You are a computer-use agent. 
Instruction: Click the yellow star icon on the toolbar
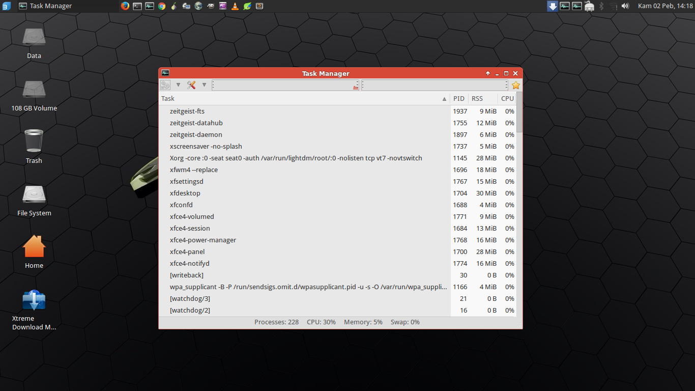tap(515, 85)
